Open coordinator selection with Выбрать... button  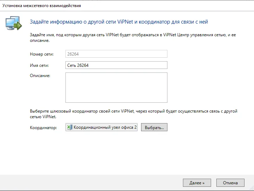(x=154, y=127)
